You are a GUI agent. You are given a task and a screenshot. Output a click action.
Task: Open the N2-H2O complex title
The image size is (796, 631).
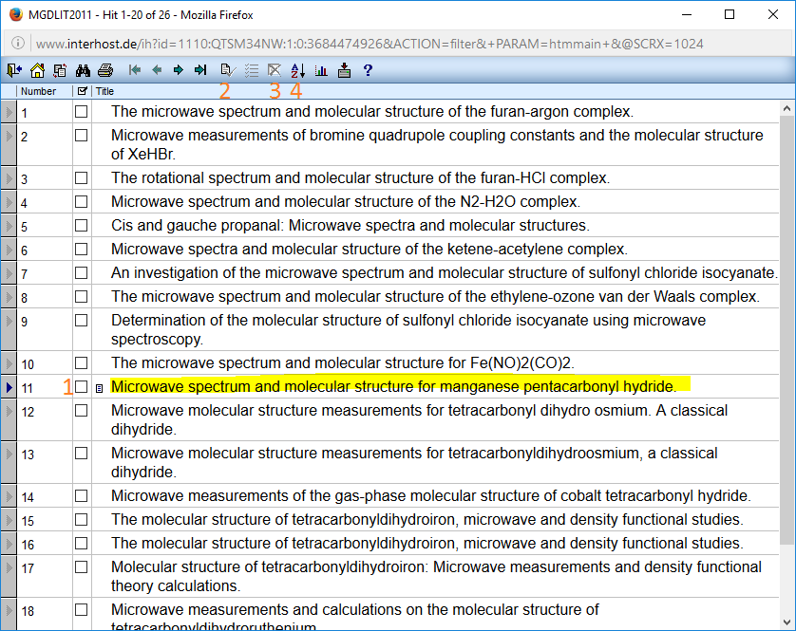pos(346,202)
